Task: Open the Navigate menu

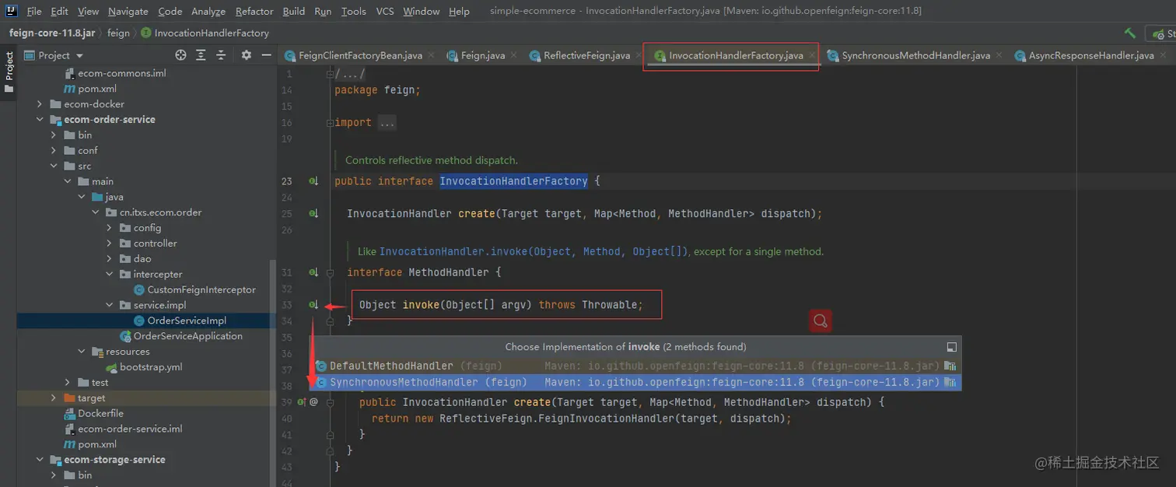Action: (127, 11)
